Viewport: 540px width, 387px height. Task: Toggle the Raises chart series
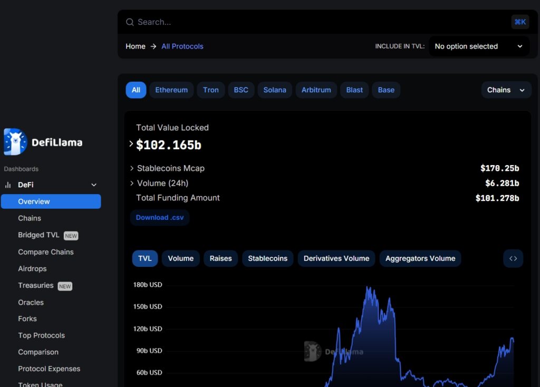221,258
